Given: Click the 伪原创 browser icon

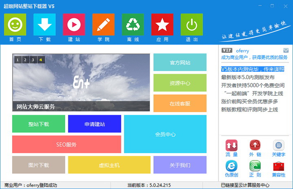Looking at the screenshot, I should 232,166.
